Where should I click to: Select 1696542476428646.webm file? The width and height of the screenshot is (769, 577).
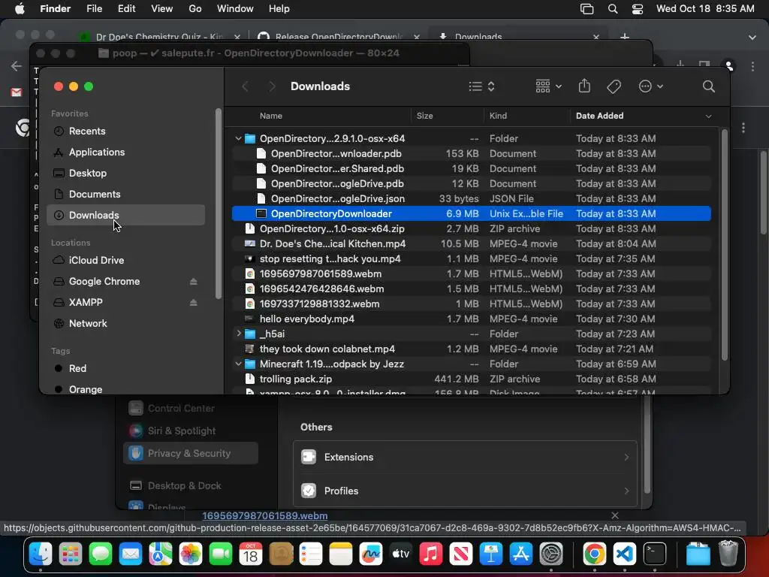(x=472, y=289)
